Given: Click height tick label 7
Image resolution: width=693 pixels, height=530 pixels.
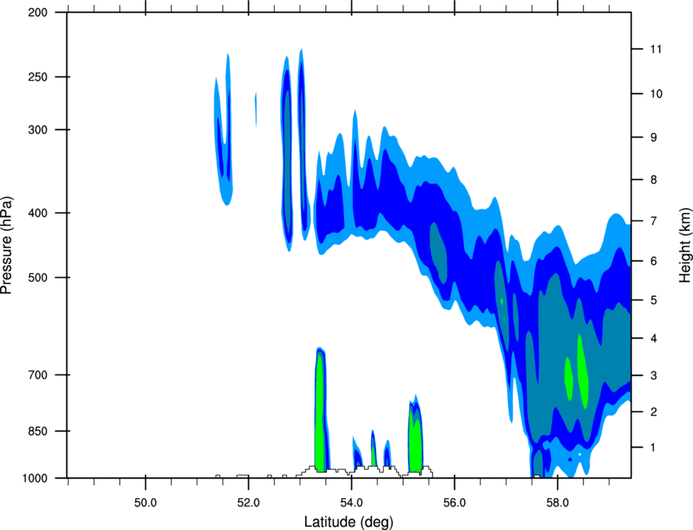Looking at the screenshot, I should (654, 221).
